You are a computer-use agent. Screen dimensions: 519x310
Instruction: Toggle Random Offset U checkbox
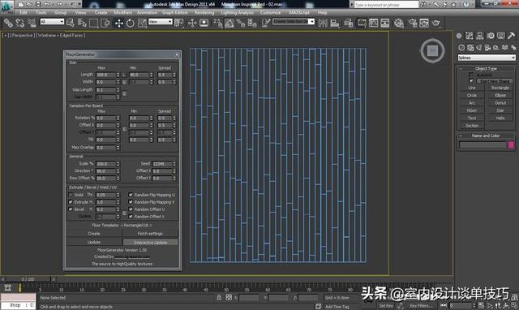131,209
